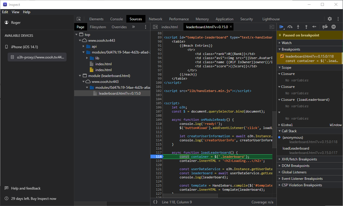Open DevTools settings gear

pos(330,19)
